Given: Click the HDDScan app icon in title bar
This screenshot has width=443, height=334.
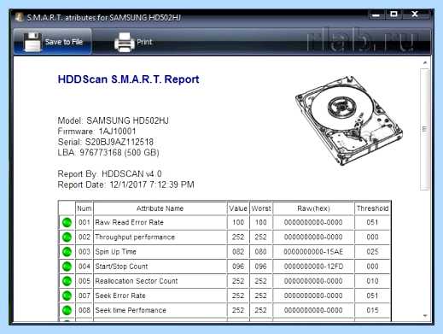Looking at the screenshot, I should (20, 17).
